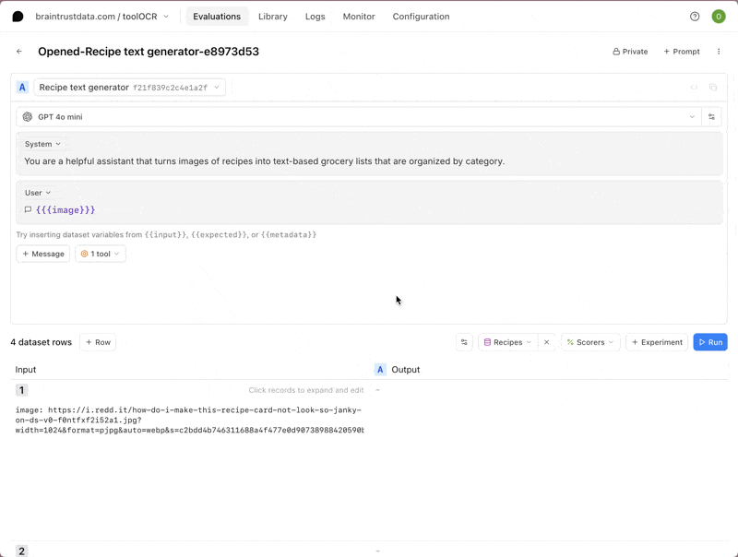
Task: Open the 1 tool dropdown
Action: pos(101,254)
